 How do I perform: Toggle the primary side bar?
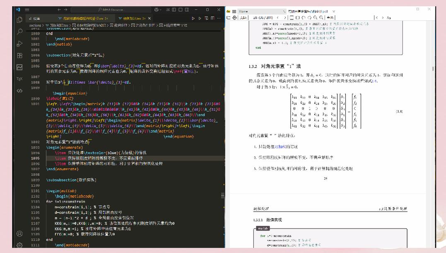point(174,10)
